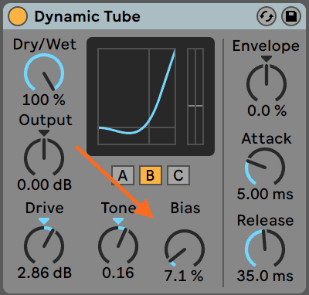
Task: Click the Envelope label
Action: point(266,46)
